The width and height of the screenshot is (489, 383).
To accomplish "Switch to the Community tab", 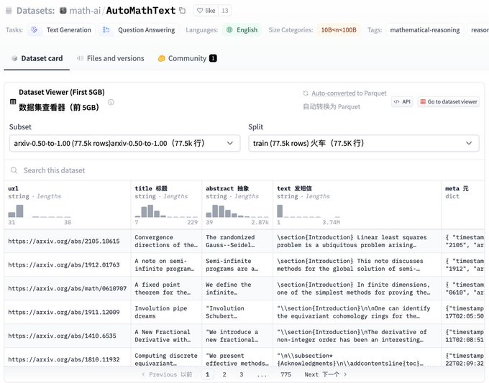I will [187, 59].
